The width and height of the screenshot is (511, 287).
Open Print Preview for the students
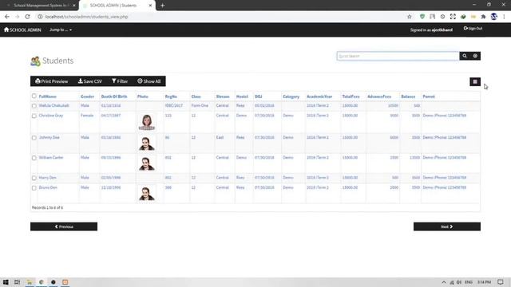[x=51, y=81]
